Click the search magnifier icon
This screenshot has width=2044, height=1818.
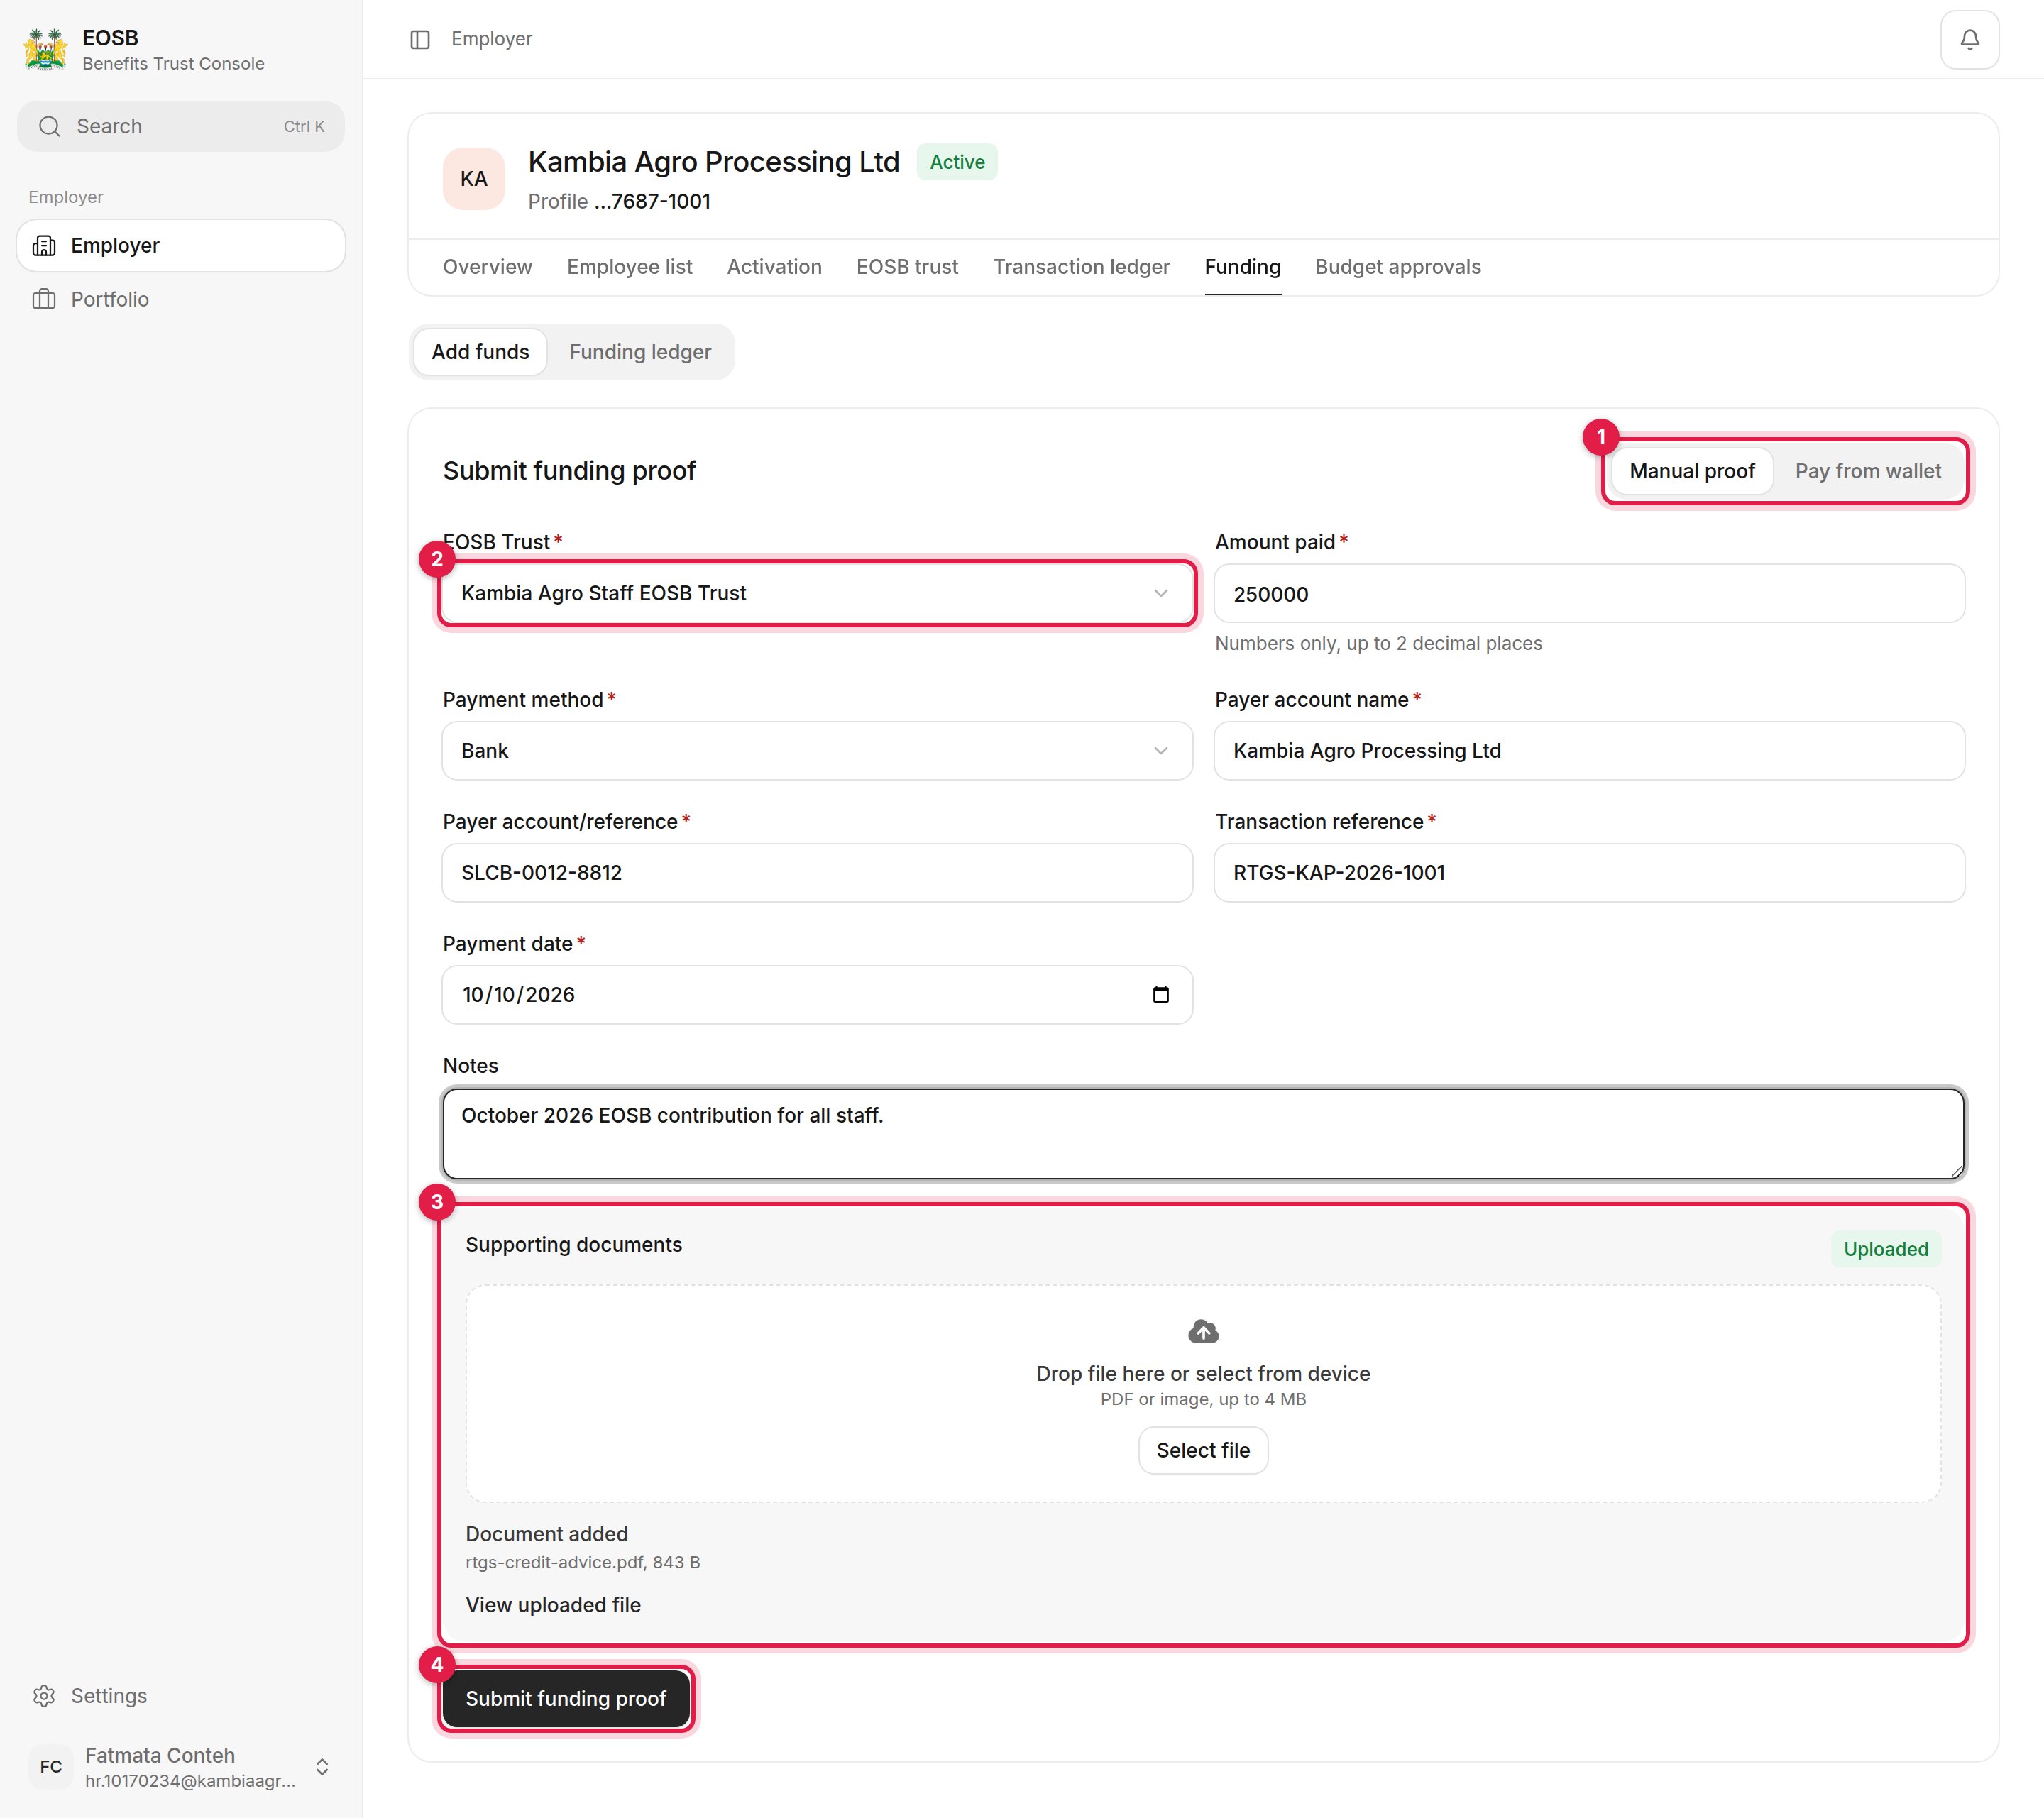point(49,126)
